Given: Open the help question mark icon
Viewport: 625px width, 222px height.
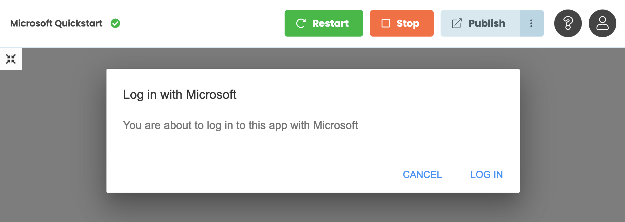Looking at the screenshot, I should click(568, 23).
